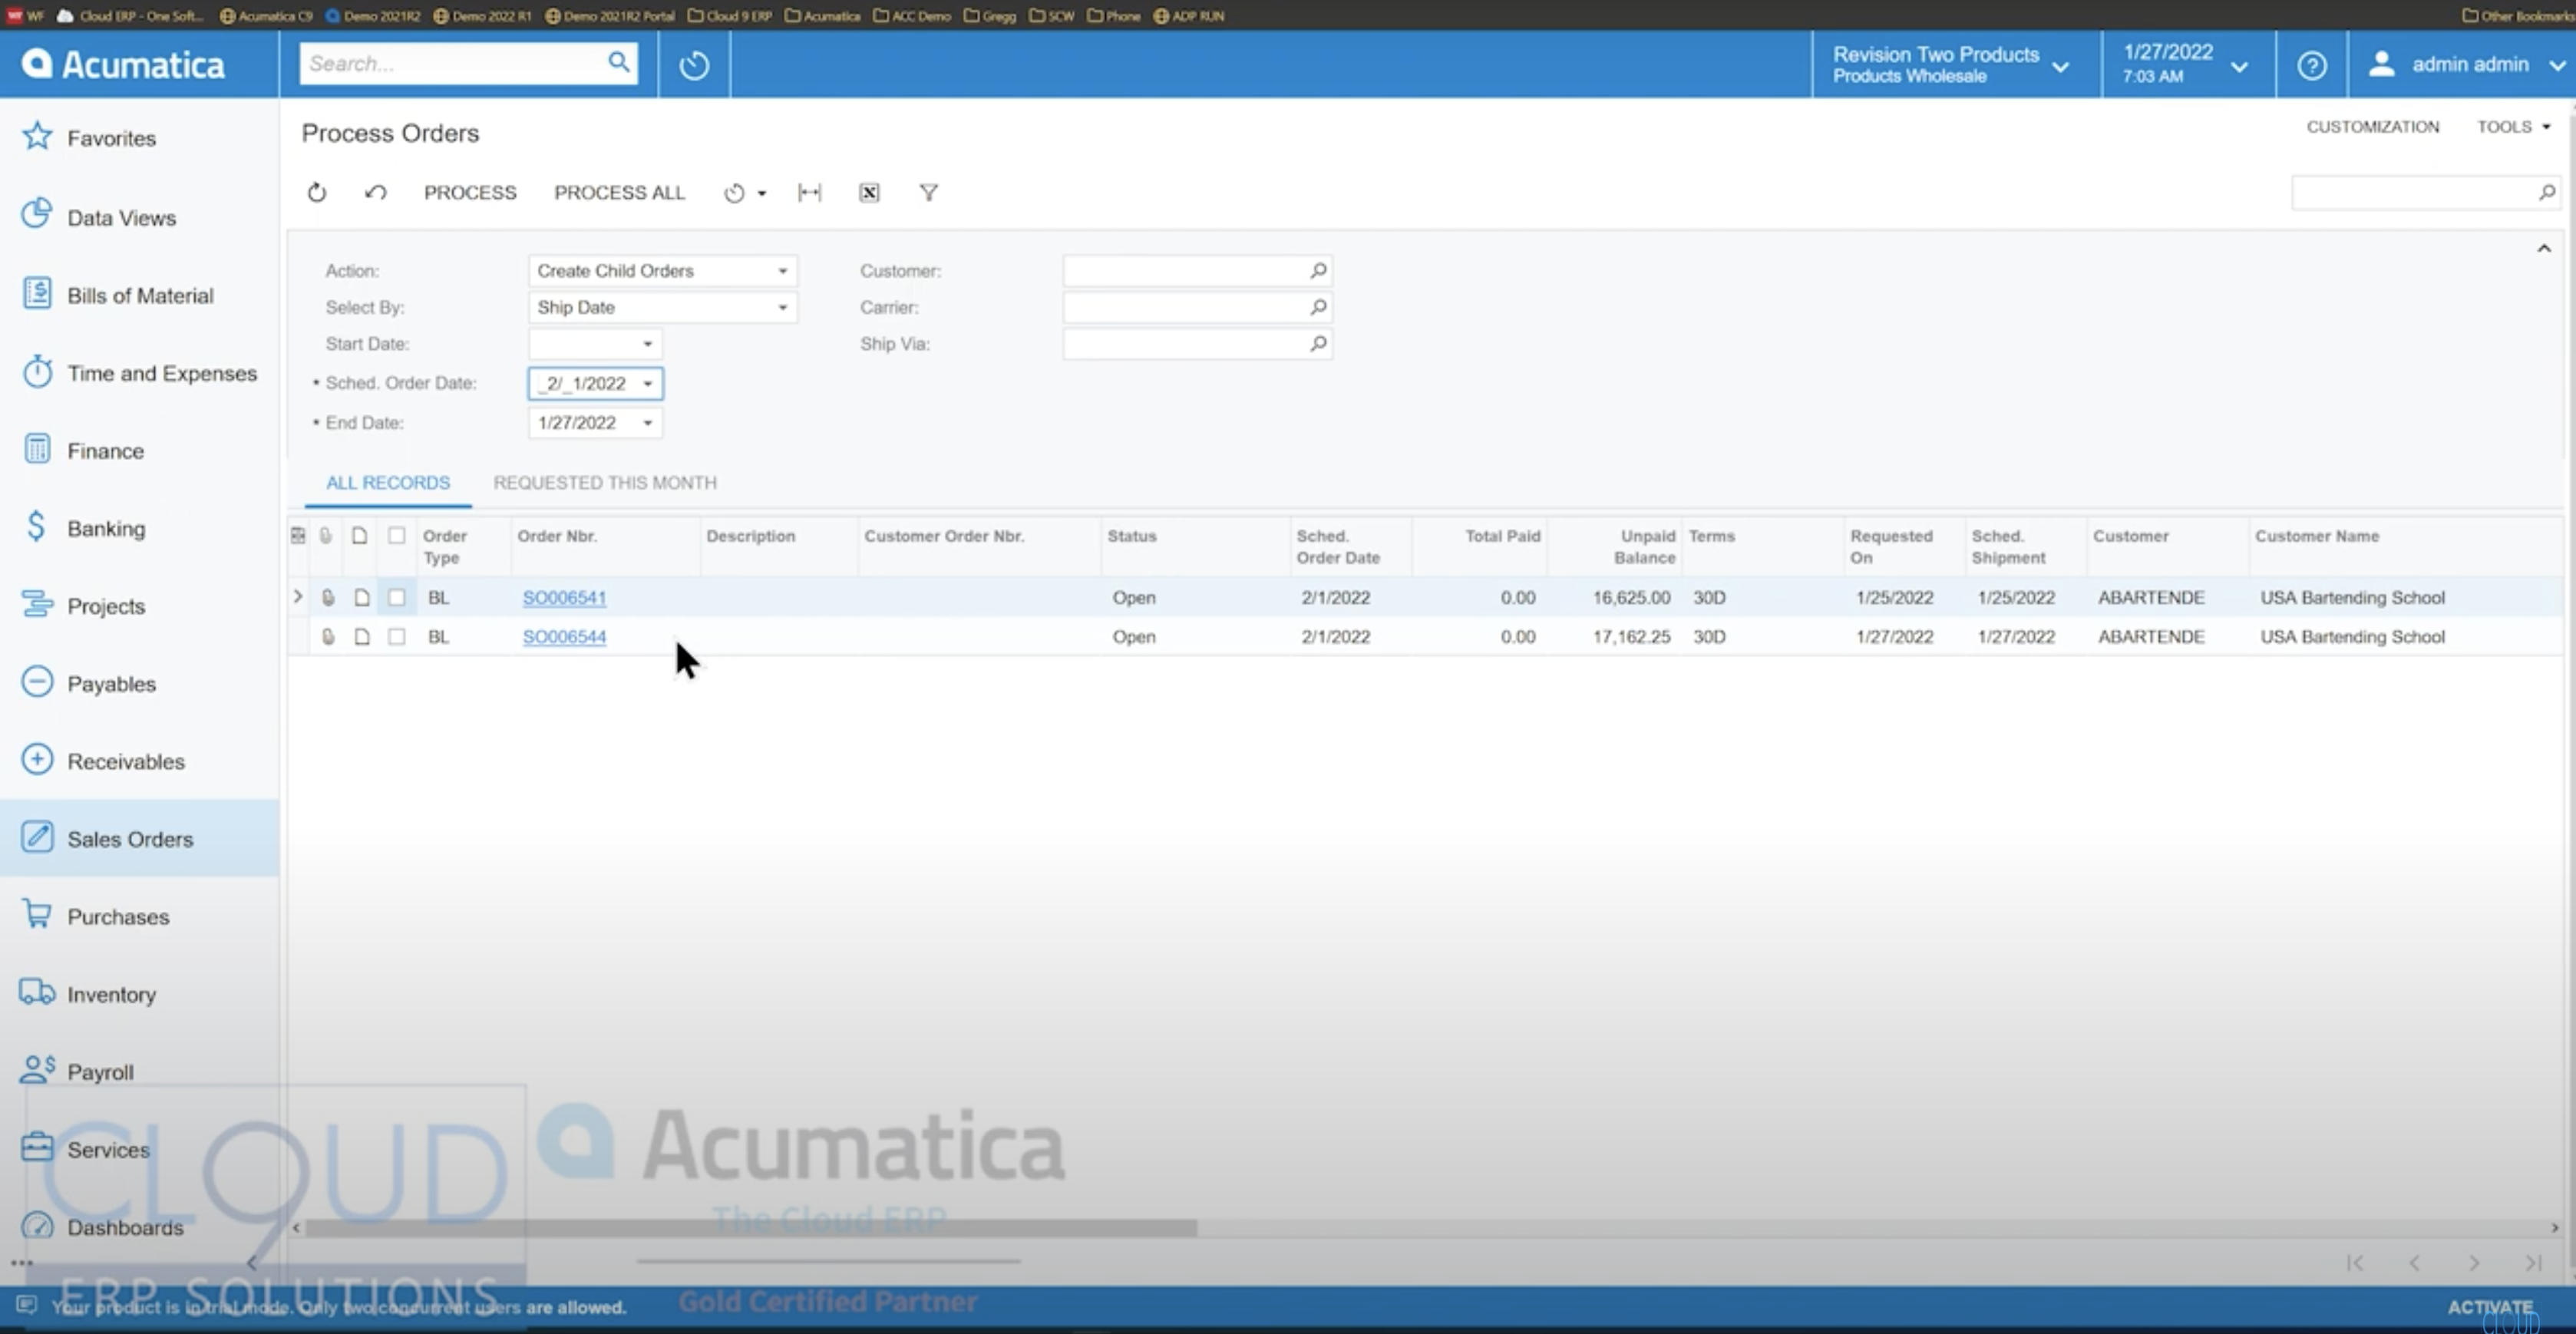This screenshot has height=1334, width=2576.
Task: Click ACTIVATE in the trial banner
Action: pos(2489,1307)
